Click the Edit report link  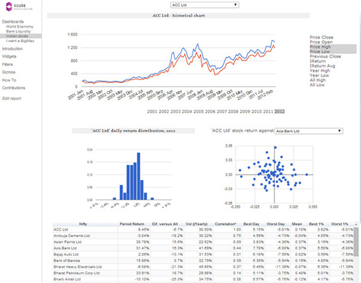coord(12,98)
